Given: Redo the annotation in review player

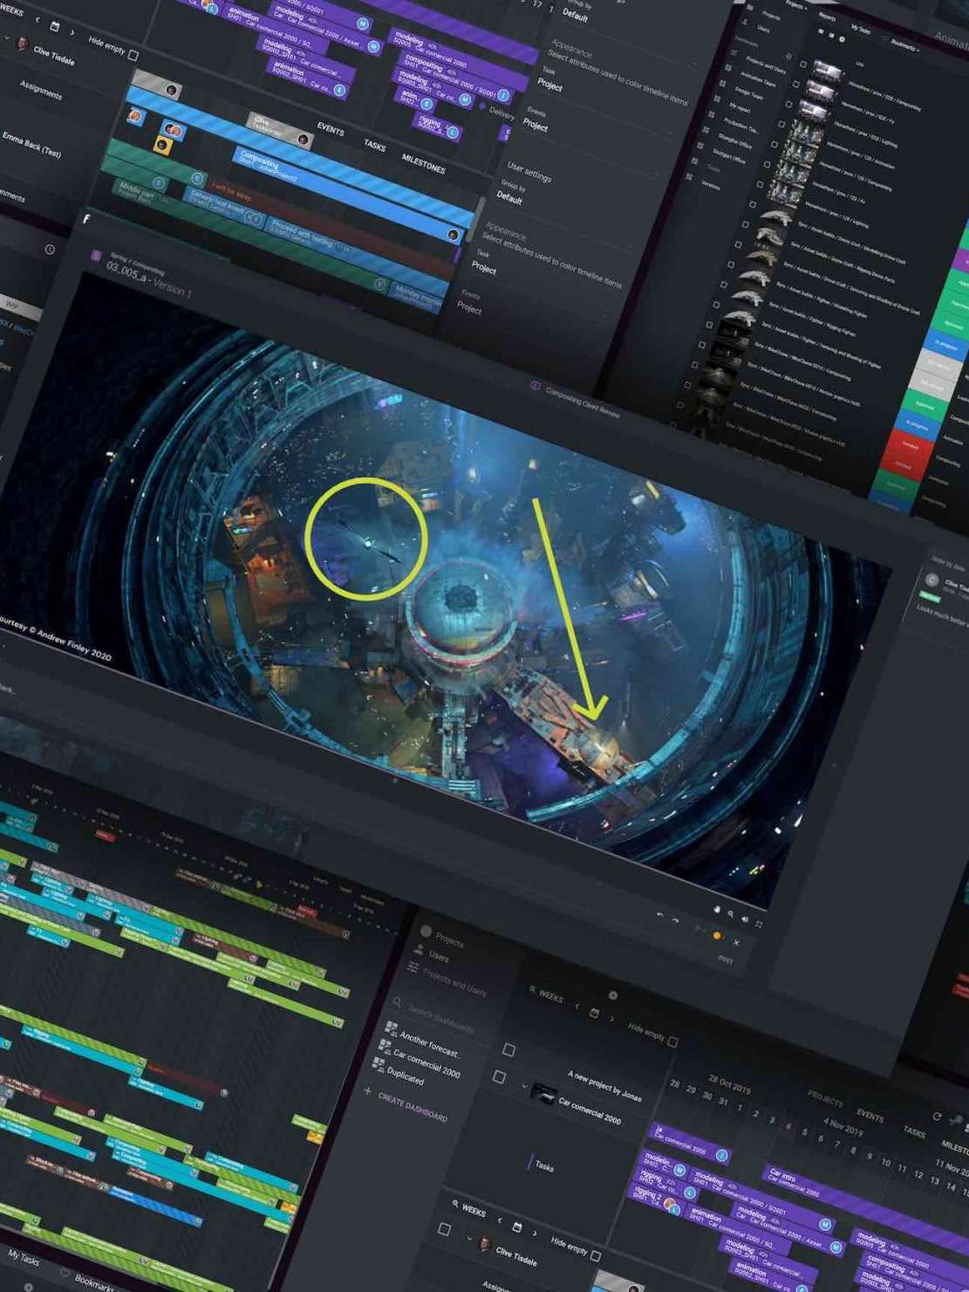Looking at the screenshot, I should [676, 920].
